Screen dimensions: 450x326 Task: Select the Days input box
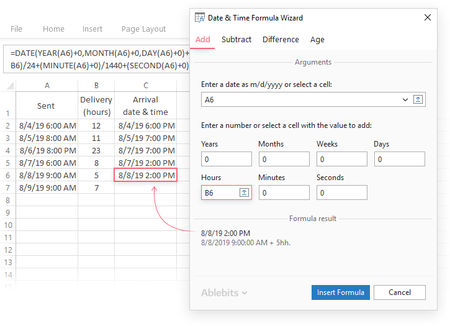(399, 159)
